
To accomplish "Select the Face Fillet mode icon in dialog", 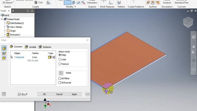I will (4, 53).
